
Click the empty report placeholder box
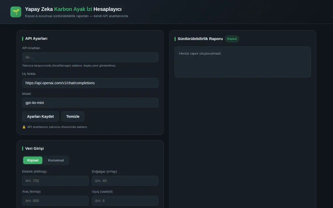coord(243,62)
